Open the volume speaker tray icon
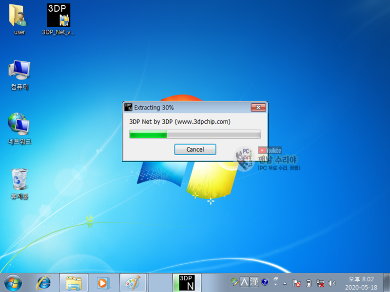 point(332,283)
